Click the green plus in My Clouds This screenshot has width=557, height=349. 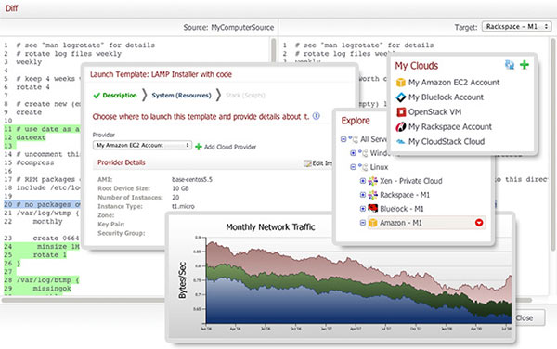pos(525,65)
